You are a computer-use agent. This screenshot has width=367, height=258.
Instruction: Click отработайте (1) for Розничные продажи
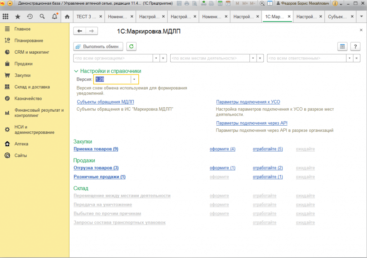268,177
